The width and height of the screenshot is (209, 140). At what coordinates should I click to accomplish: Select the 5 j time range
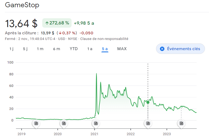pyautogui.click(x=25, y=49)
